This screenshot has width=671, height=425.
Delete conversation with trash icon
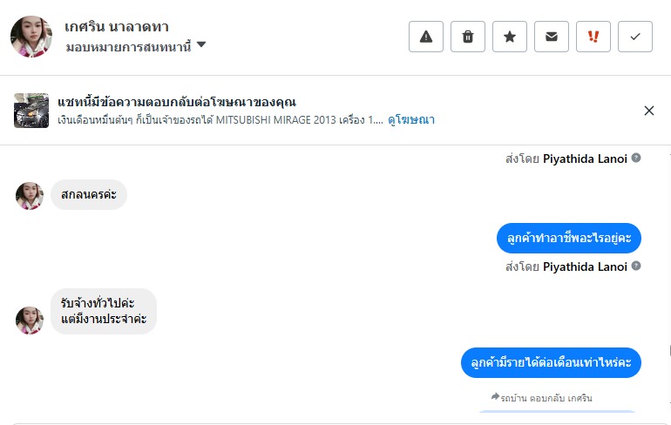468,37
